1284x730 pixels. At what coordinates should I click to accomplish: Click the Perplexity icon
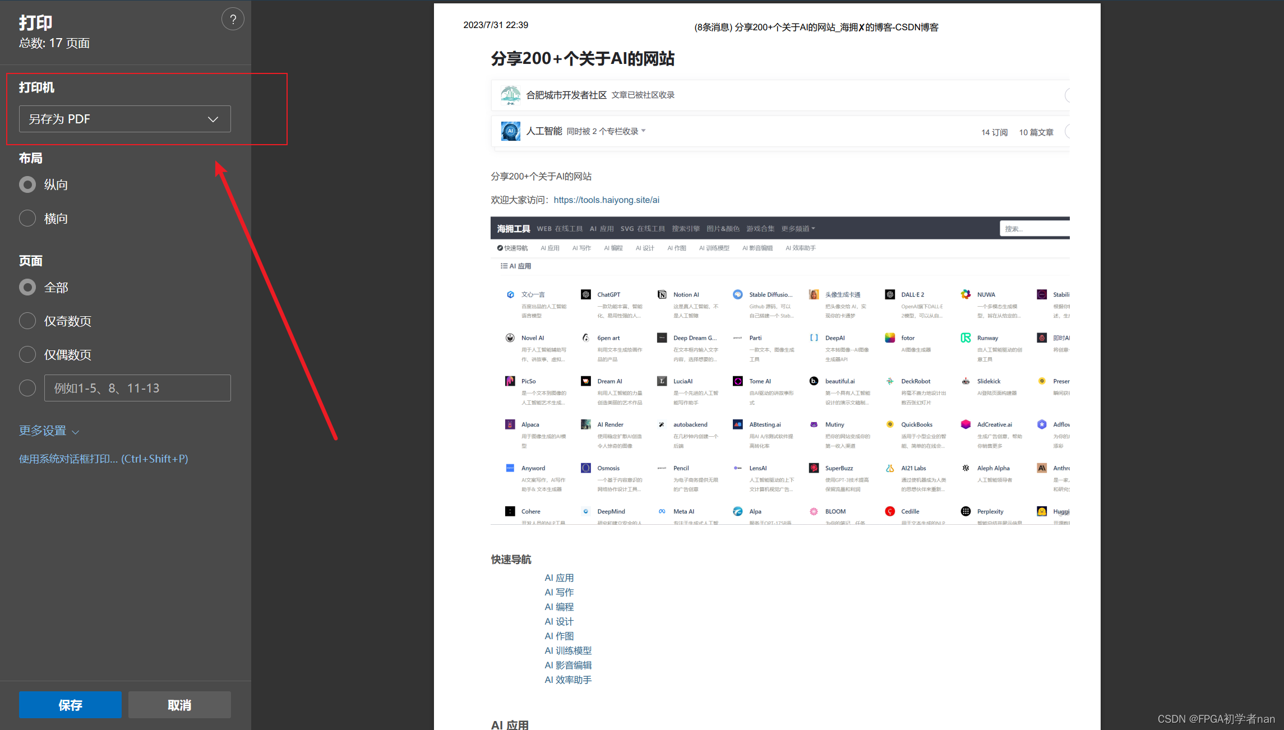point(966,511)
